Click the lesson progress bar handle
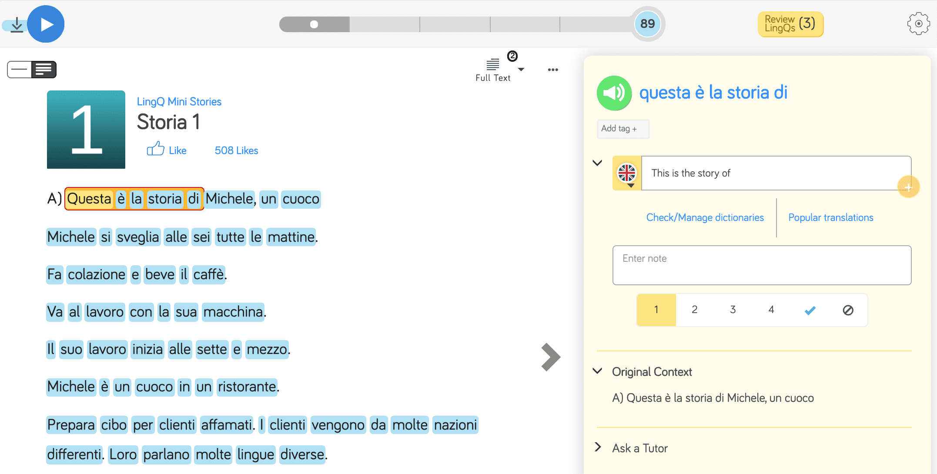This screenshot has width=937, height=474. (314, 24)
